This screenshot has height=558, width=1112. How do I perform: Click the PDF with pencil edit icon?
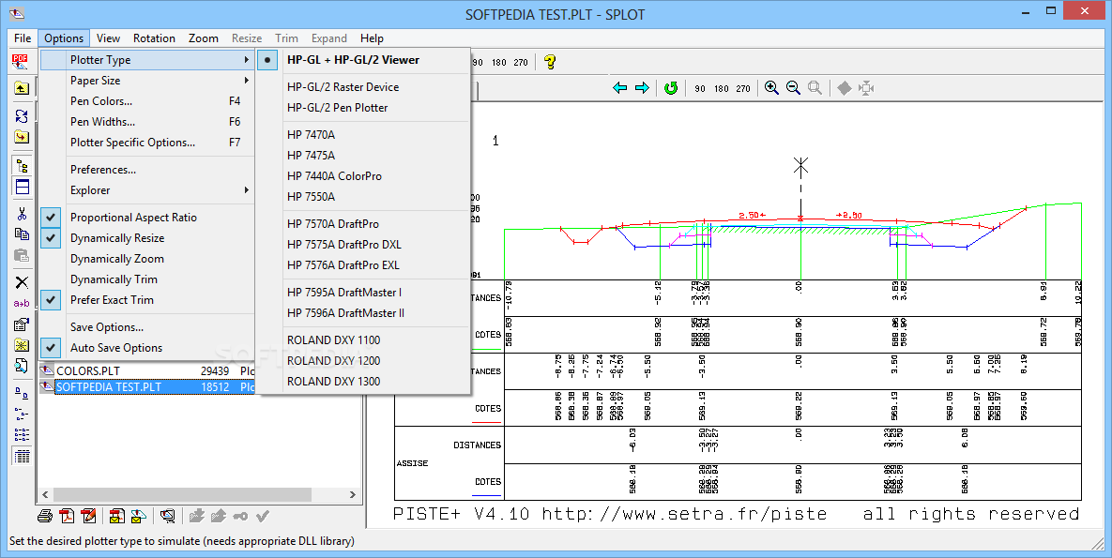88,516
